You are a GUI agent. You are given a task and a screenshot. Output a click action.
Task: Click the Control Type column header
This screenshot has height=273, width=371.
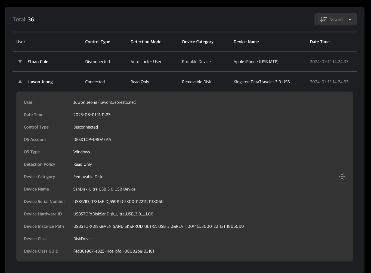98,42
